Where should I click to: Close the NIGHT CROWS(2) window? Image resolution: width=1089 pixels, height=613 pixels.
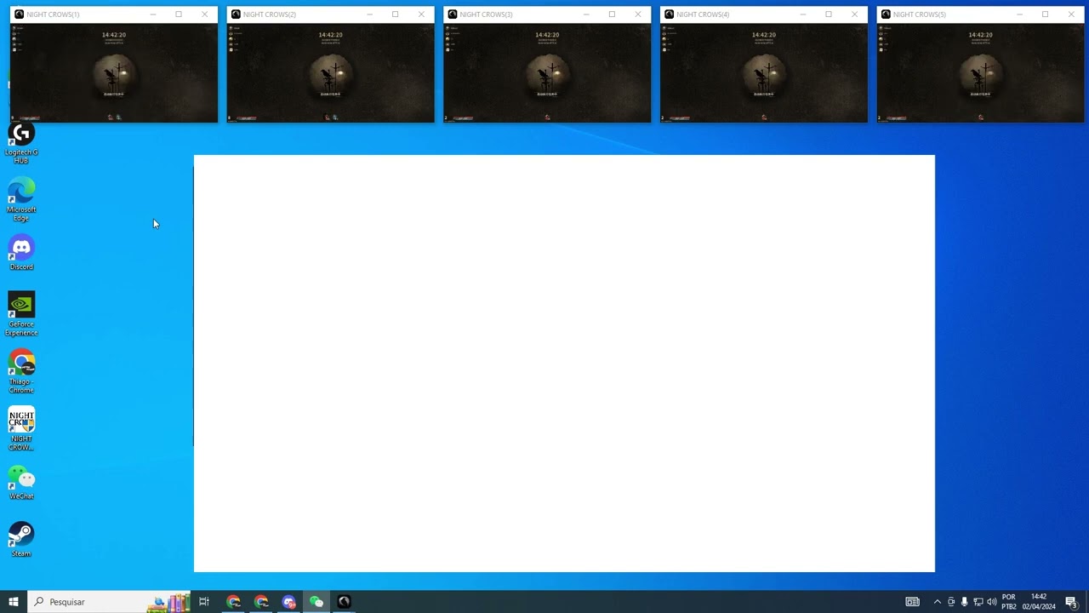[421, 14]
